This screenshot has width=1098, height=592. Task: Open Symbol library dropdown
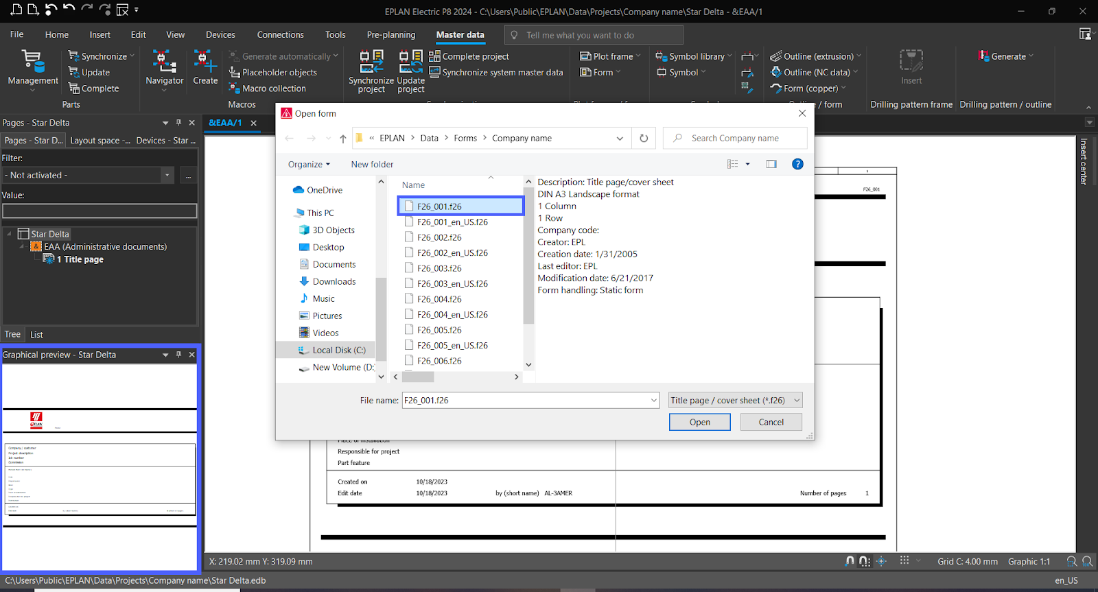pyautogui.click(x=694, y=56)
